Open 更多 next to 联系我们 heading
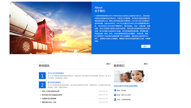The image size is (191, 108). 146,64
